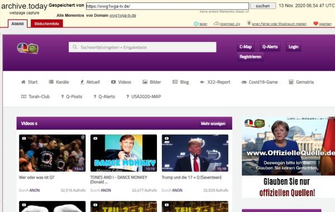
Task: Click title 'Trump und die 17 = Q (Seventeen)'
Action: (x=192, y=177)
